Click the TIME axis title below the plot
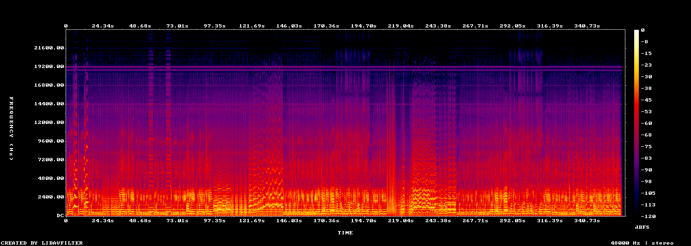This screenshot has width=691, height=246. click(x=345, y=232)
